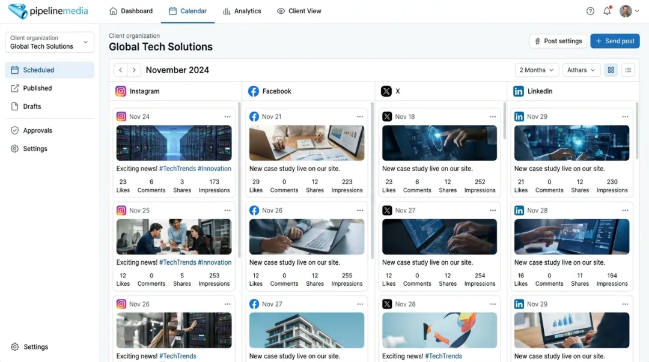The image size is (649, 362).
Task: Click #TechTrends hashtag in X Nov 28 post
Action: [x=443, y=356]
